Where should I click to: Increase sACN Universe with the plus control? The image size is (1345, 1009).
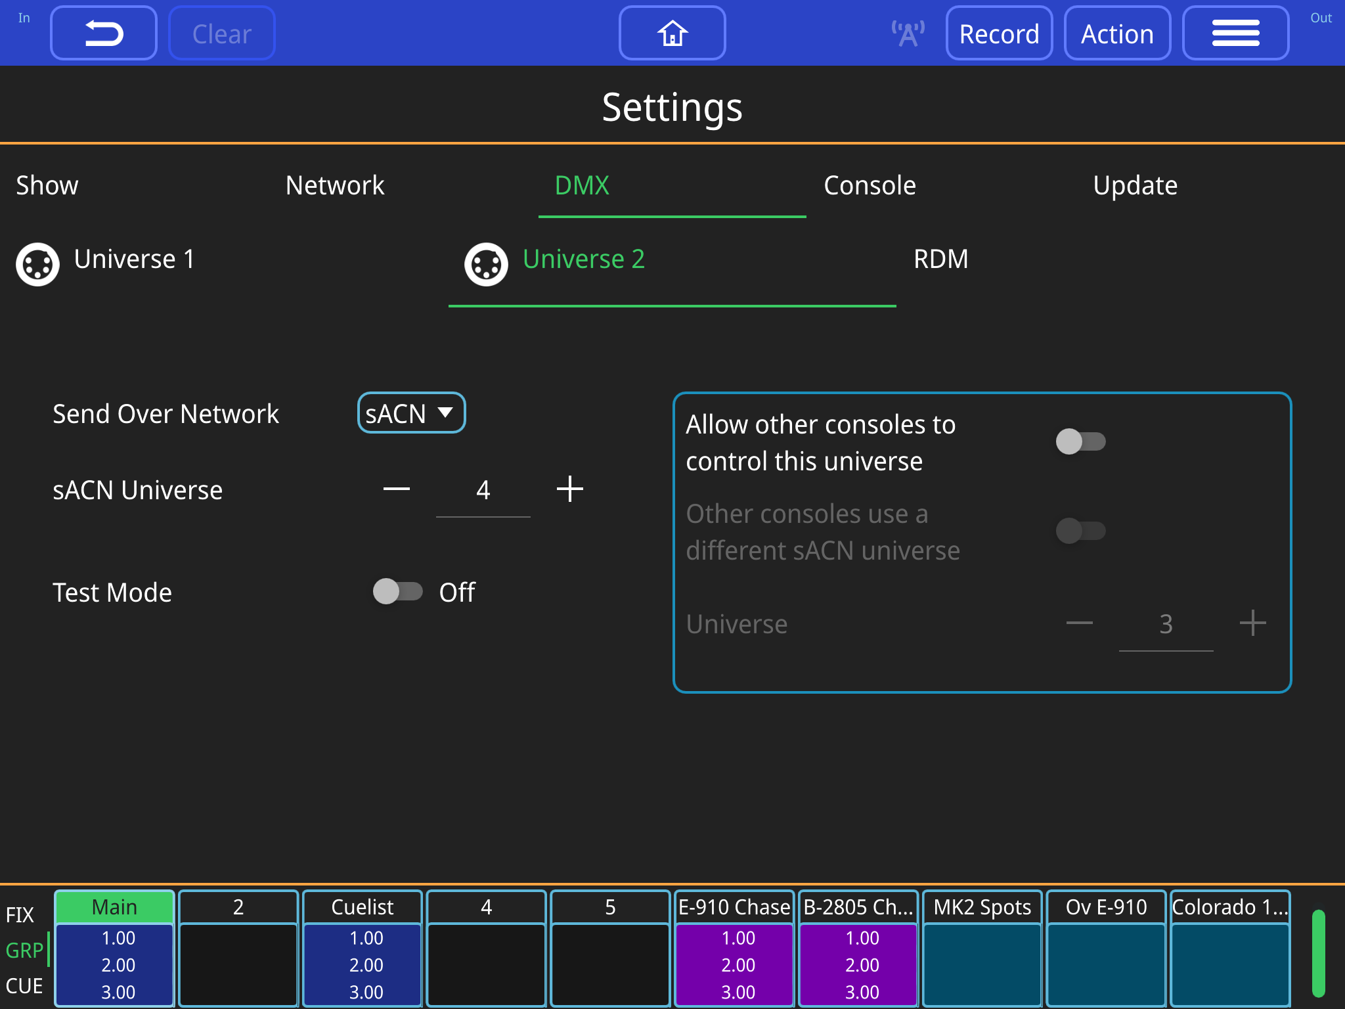(x=570, y=489)
